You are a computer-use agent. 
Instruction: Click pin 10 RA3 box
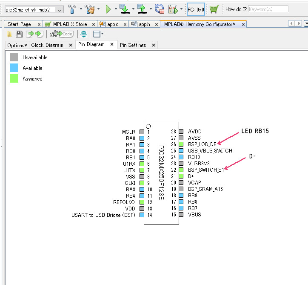click(142, 189)
